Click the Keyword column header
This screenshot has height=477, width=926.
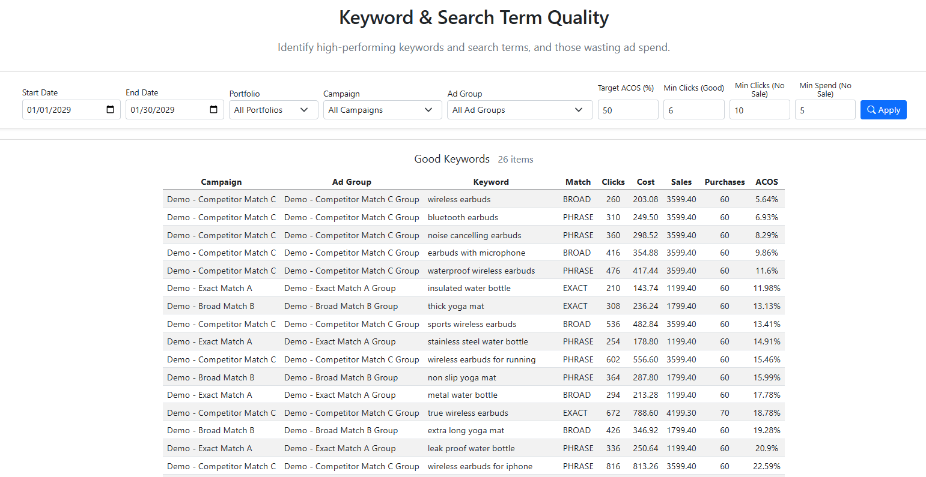tap(491, 182)
